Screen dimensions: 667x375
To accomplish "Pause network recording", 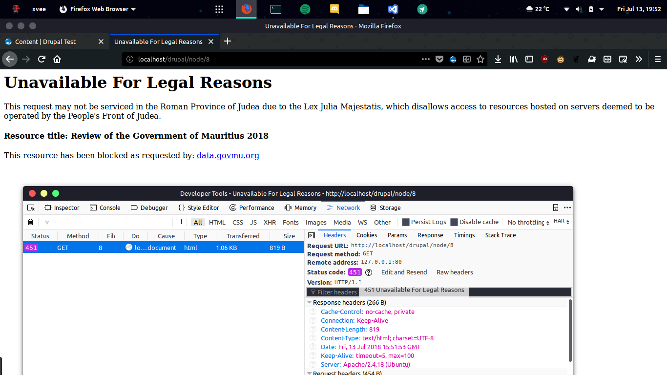I will (180, 222).
